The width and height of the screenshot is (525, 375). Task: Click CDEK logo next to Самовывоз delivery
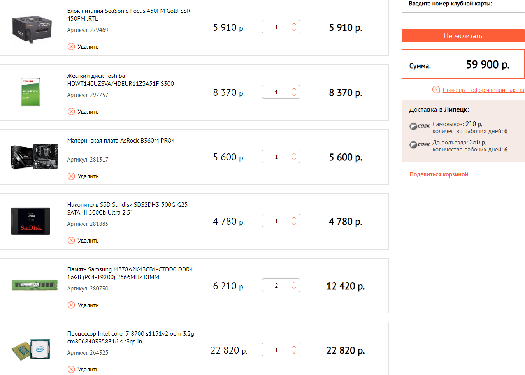point(420,126)
